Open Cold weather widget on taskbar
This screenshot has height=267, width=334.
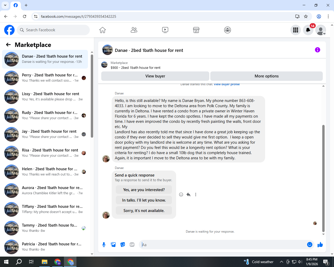click(259, 262)
